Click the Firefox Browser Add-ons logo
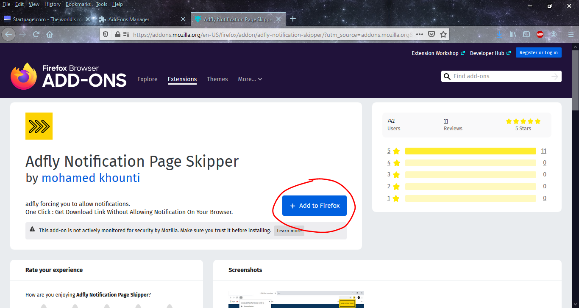Screen dimensions: 579x308 tap(69, 76)
